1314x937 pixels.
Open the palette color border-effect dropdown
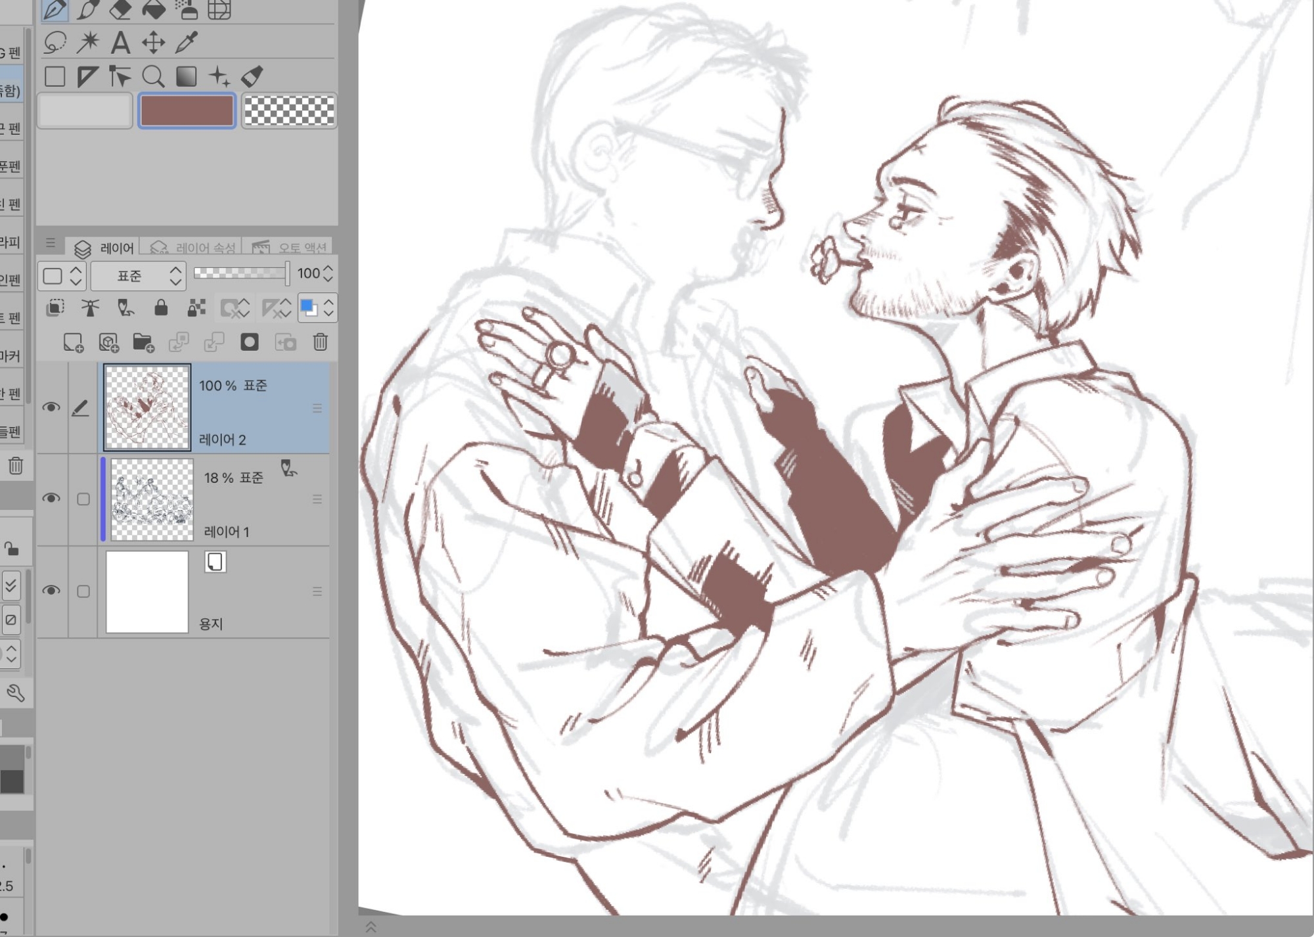[317, 308]
